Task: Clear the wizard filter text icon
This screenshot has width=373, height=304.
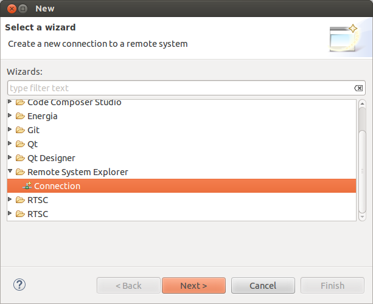Action: [x=358, y=88]
